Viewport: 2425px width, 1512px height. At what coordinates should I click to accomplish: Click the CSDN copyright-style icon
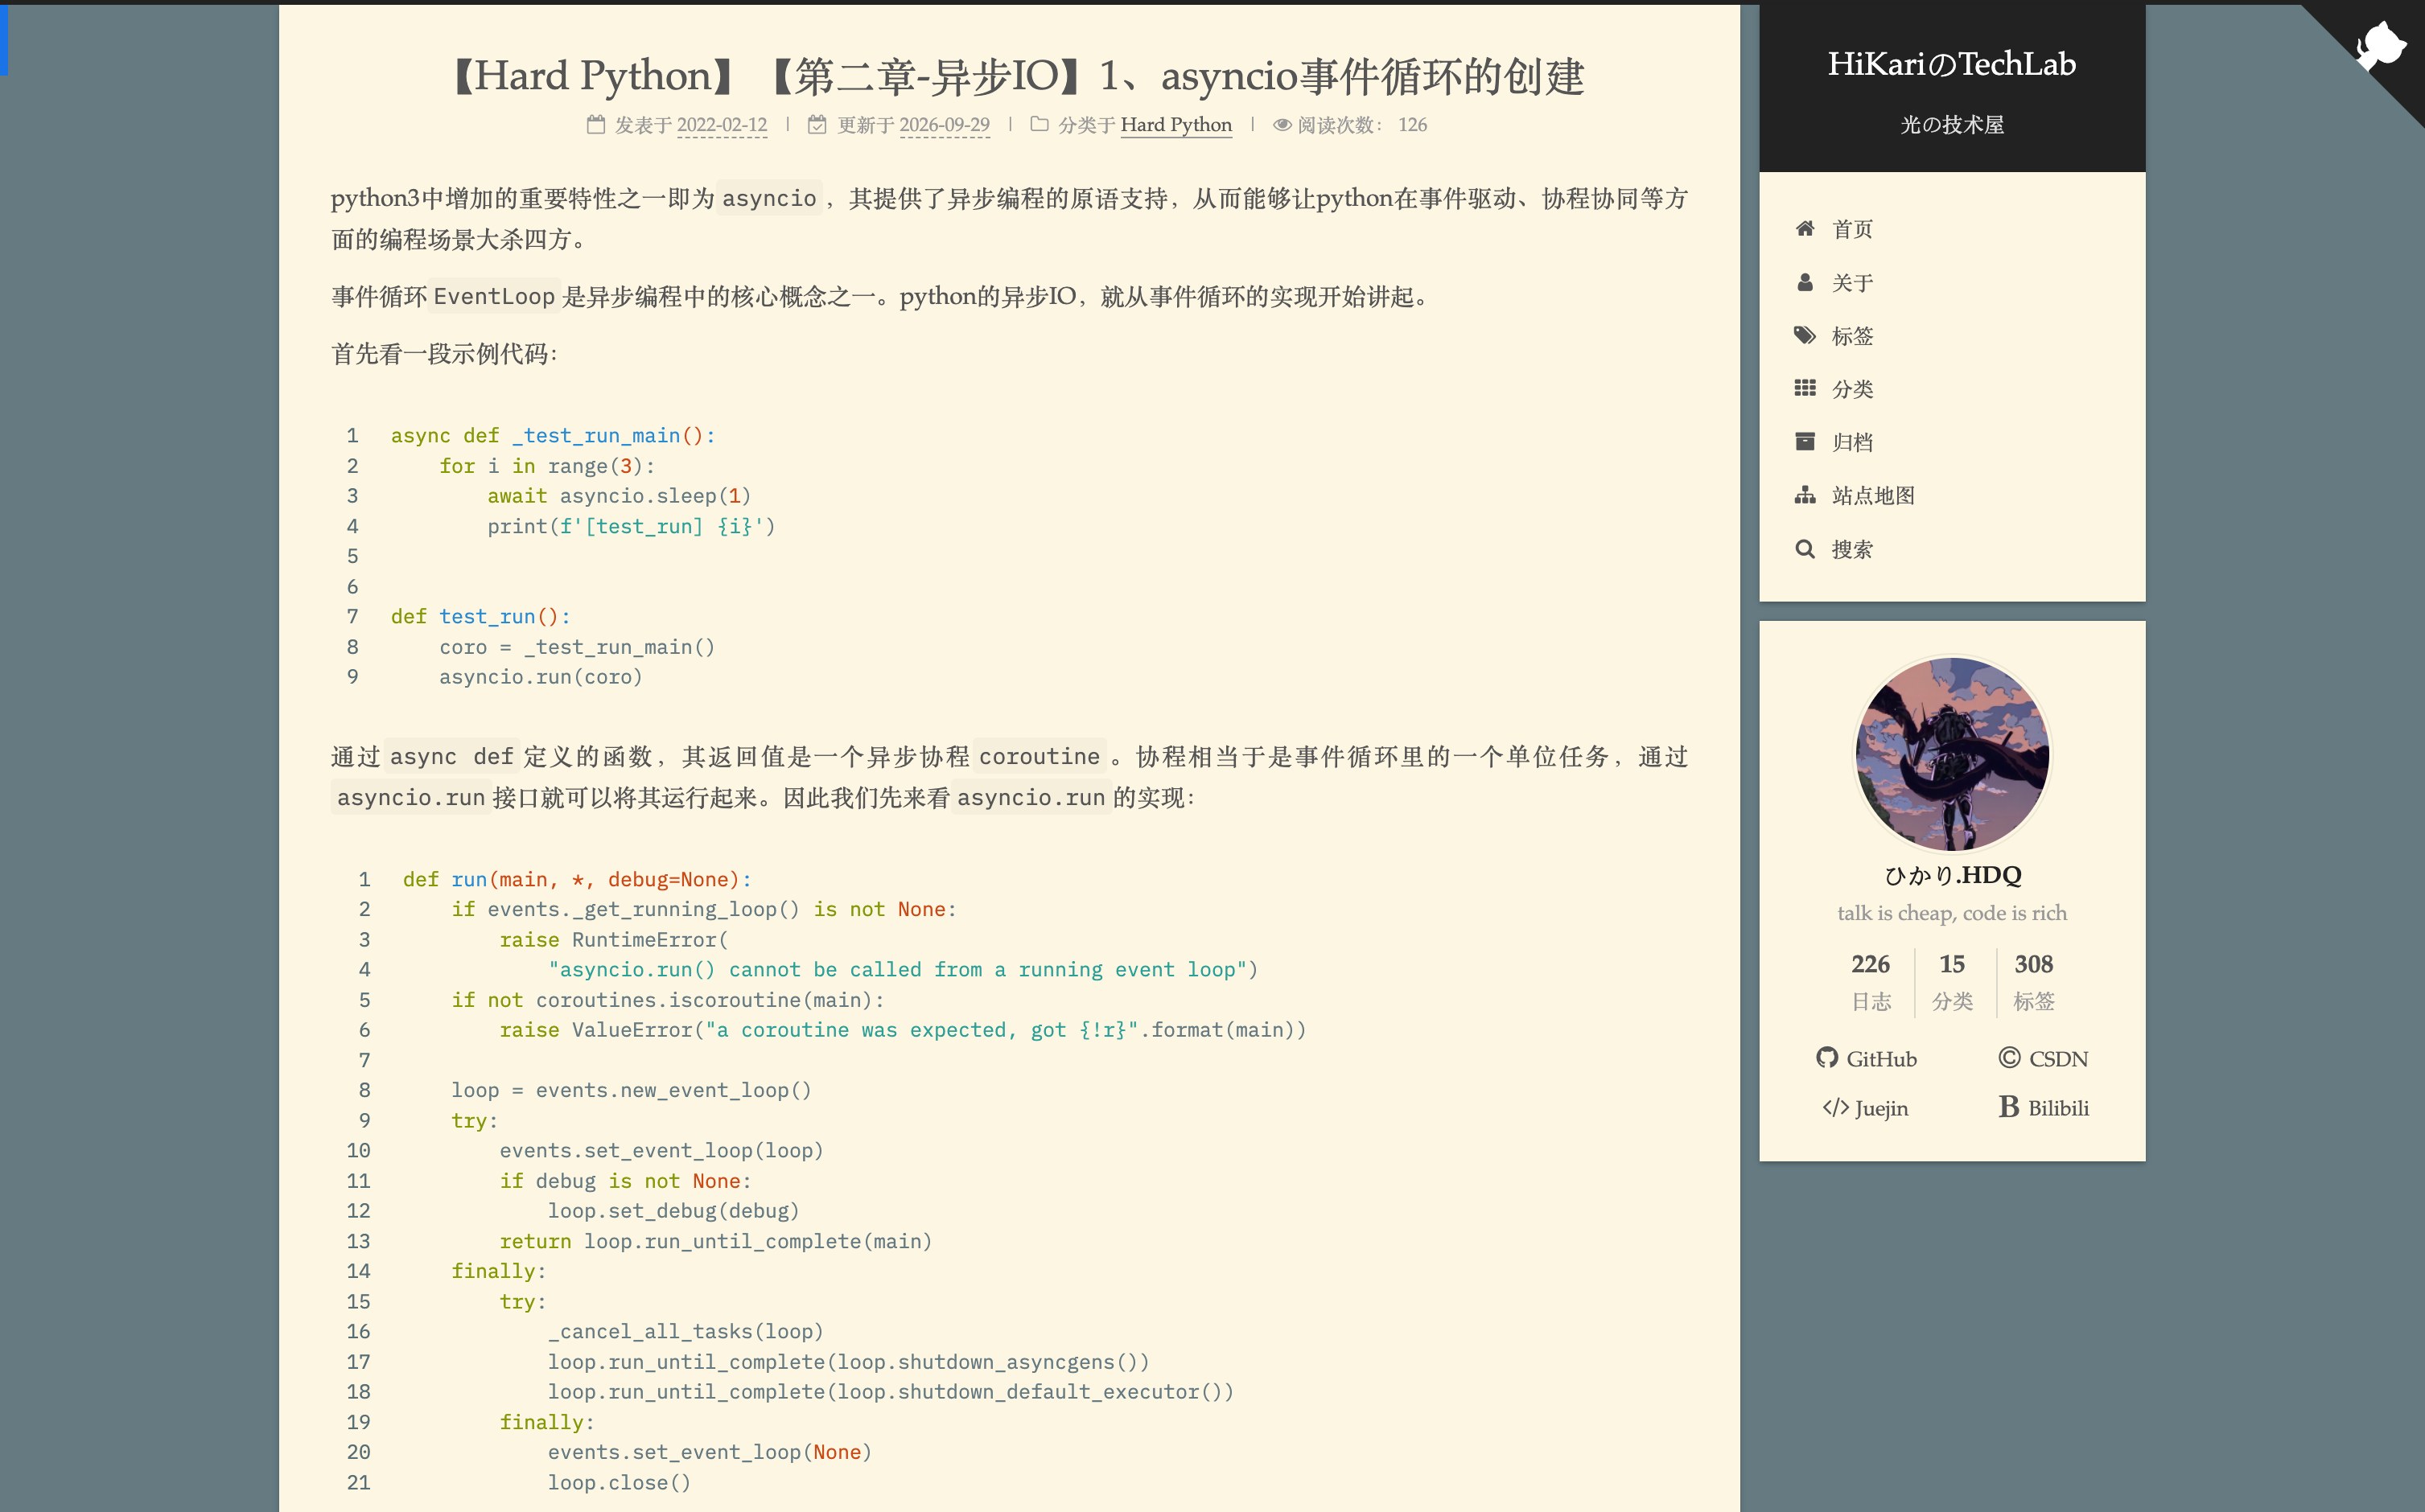click(2009, 1058)
